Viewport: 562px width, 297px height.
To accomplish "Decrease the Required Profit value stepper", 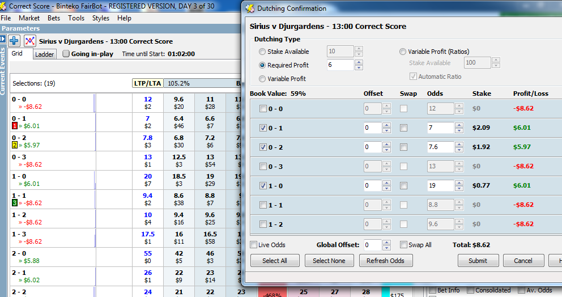I will (359, 68).
